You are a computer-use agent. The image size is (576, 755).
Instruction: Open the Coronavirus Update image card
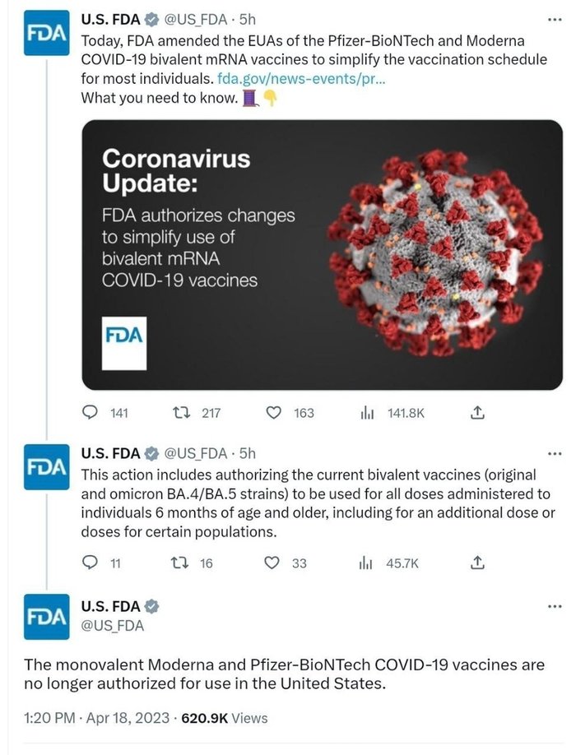point(322,255)
